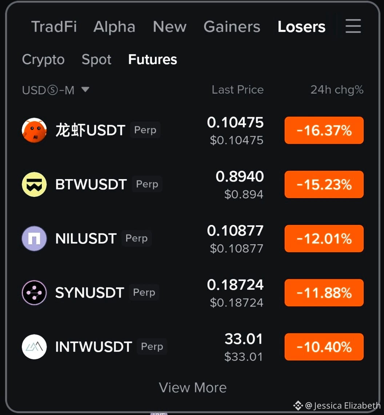
Task: Select the Alpha tab
Action: [x=114, y=27]
